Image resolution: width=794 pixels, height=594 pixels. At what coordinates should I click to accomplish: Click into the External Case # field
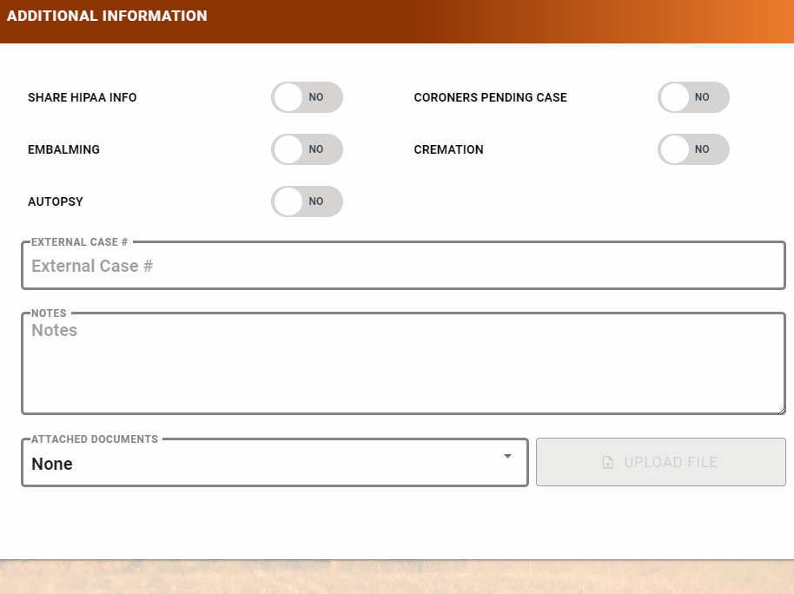click(404, 265)
